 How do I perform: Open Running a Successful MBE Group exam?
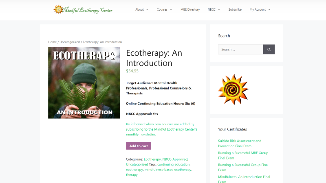[x=243, y=155]
